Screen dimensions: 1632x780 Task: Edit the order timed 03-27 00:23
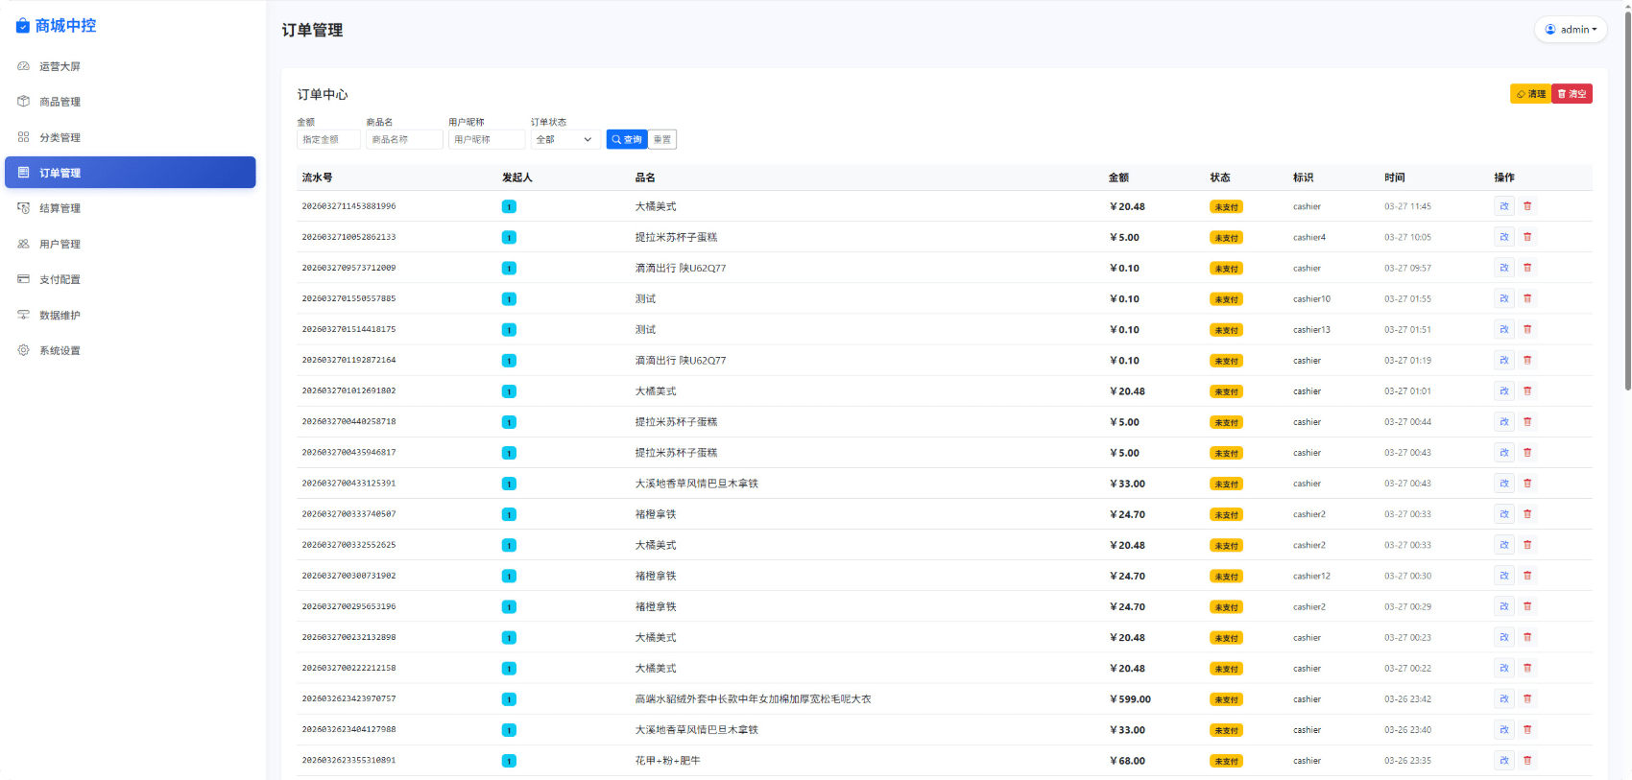pos(1504,637)
